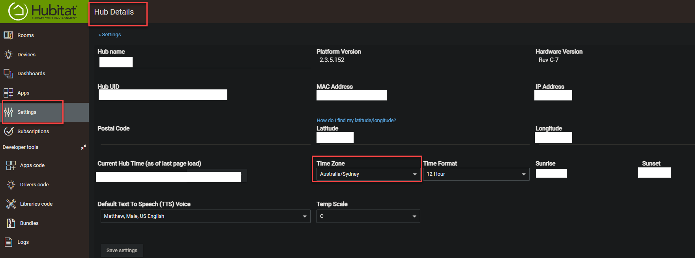Viewport: 695px width, 258px height.
Task: Click the Postal Code label
Action: tap(114, 128)
